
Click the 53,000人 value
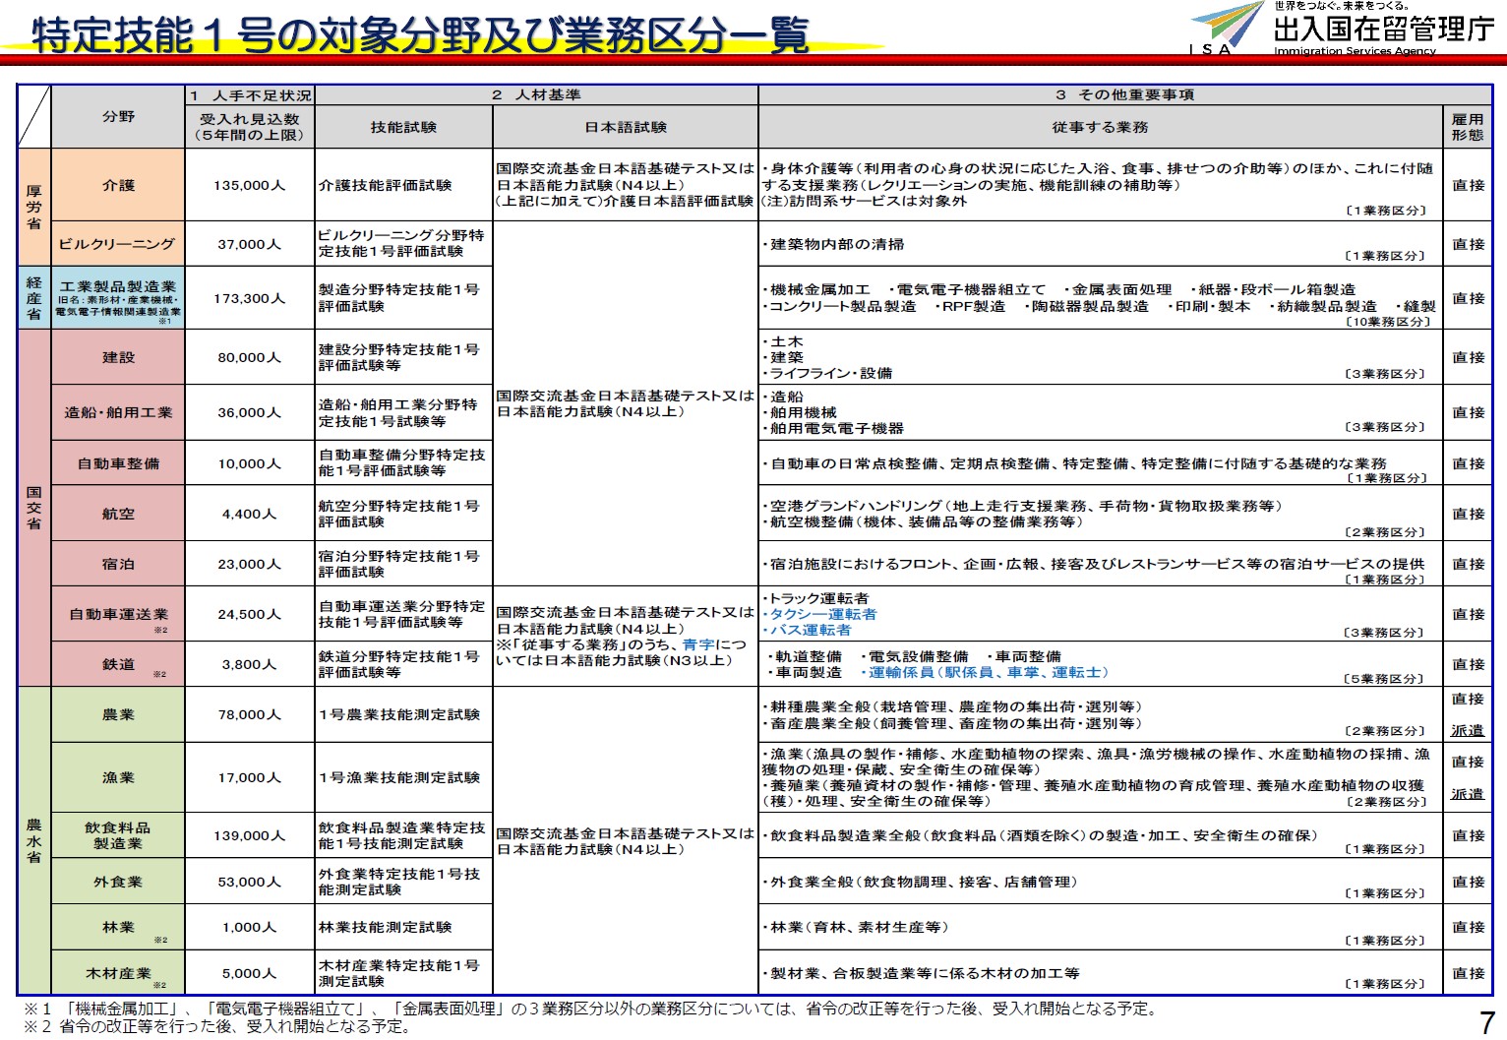pos(250,882)
